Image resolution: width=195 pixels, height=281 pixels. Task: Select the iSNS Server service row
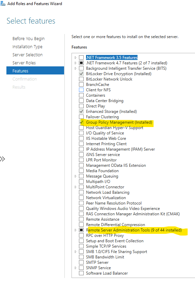(x=103, y=154)
